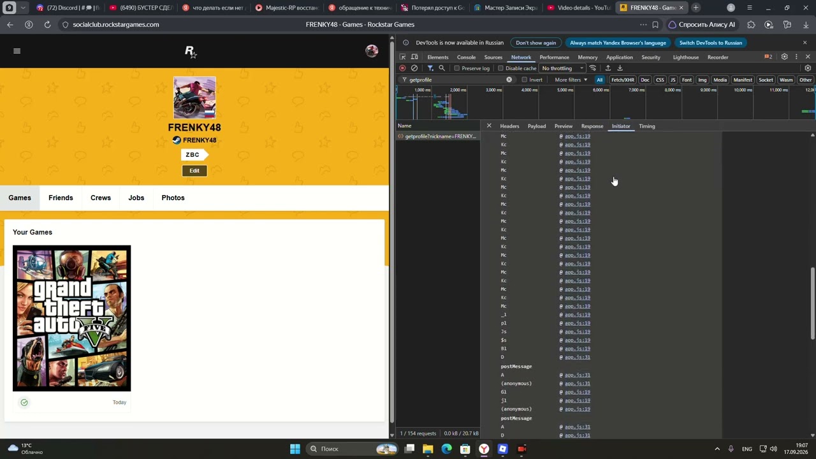Screen dimensions: 816x459
Task: Show hidden system tray icons
Action: point(717,449)
